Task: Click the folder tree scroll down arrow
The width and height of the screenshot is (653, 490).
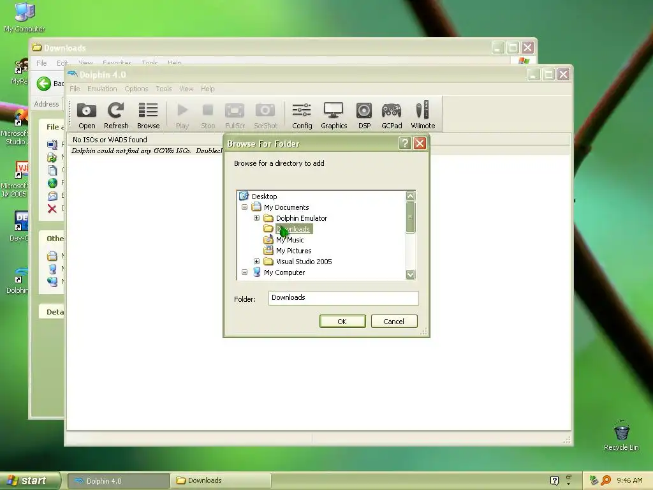Action: (410, 274)
